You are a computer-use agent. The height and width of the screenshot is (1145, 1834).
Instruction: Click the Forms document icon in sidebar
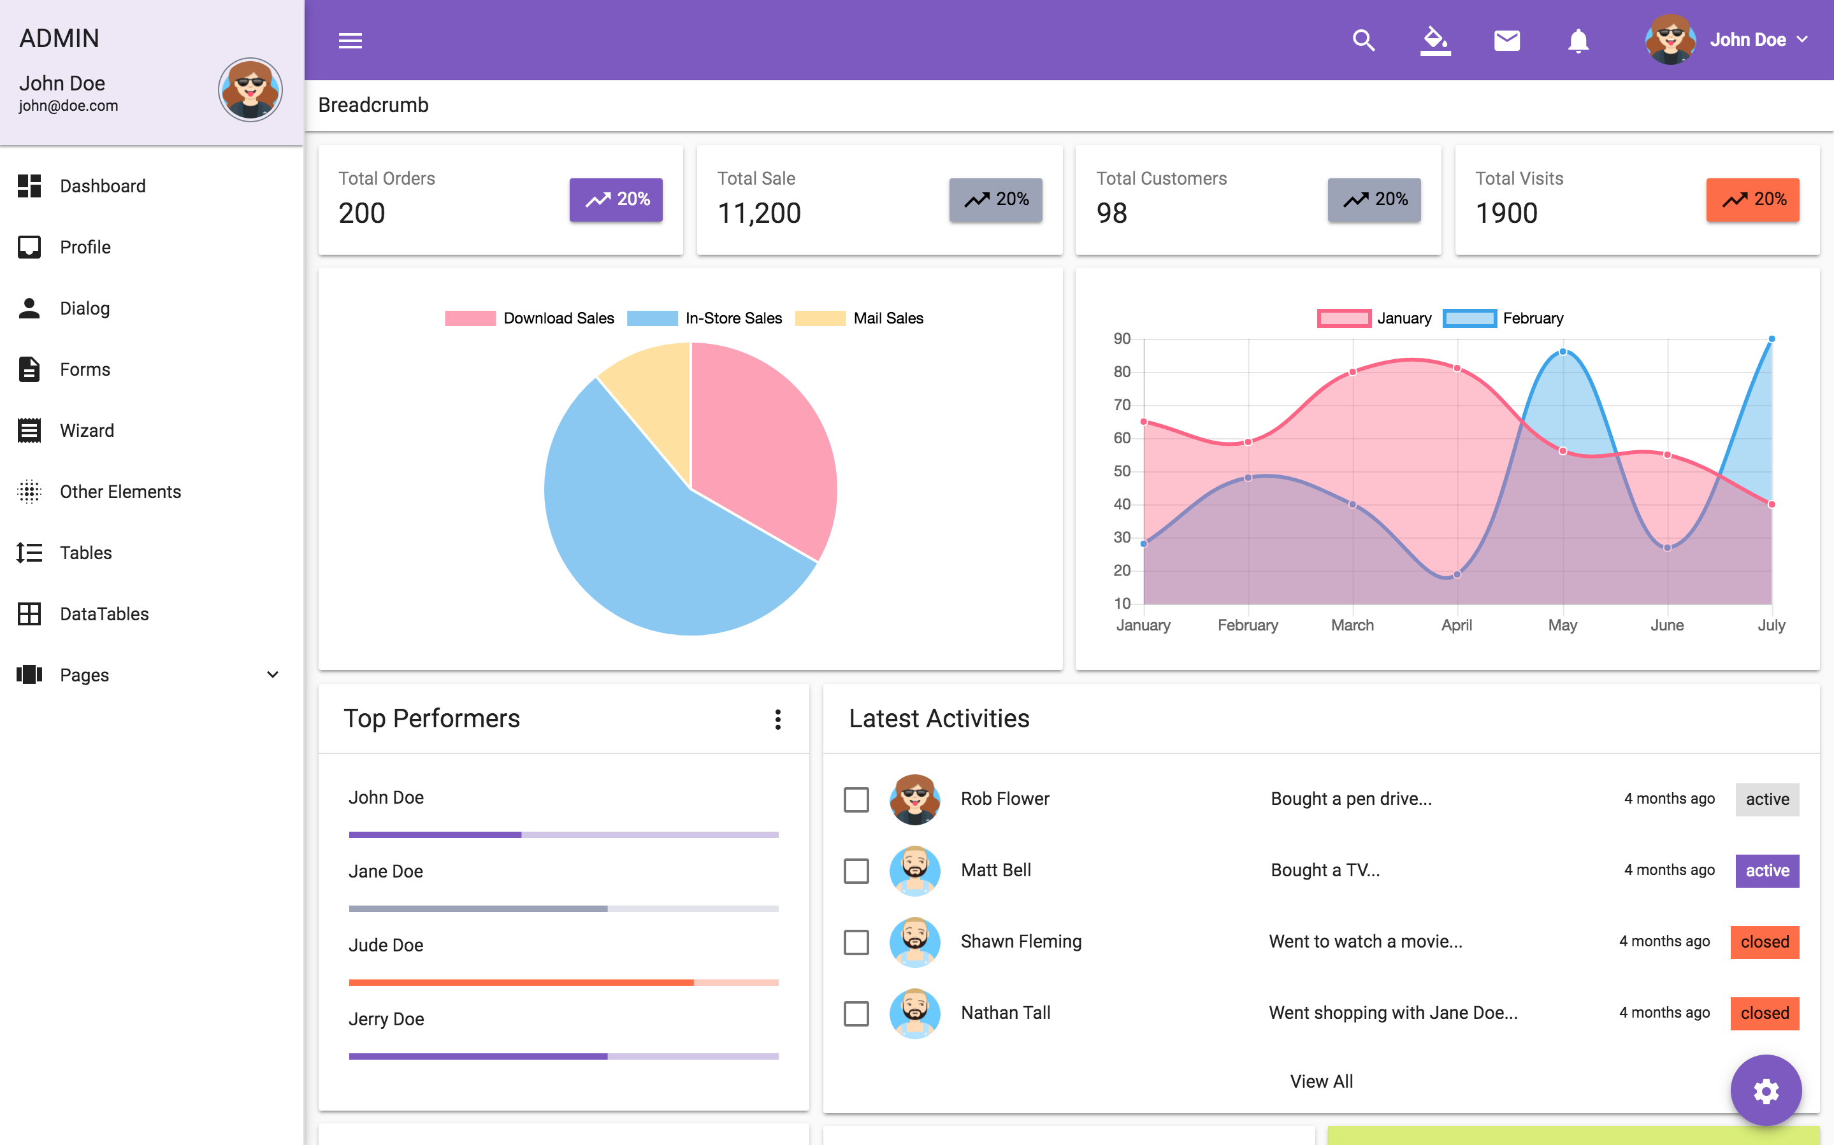[x=29, y=369]
